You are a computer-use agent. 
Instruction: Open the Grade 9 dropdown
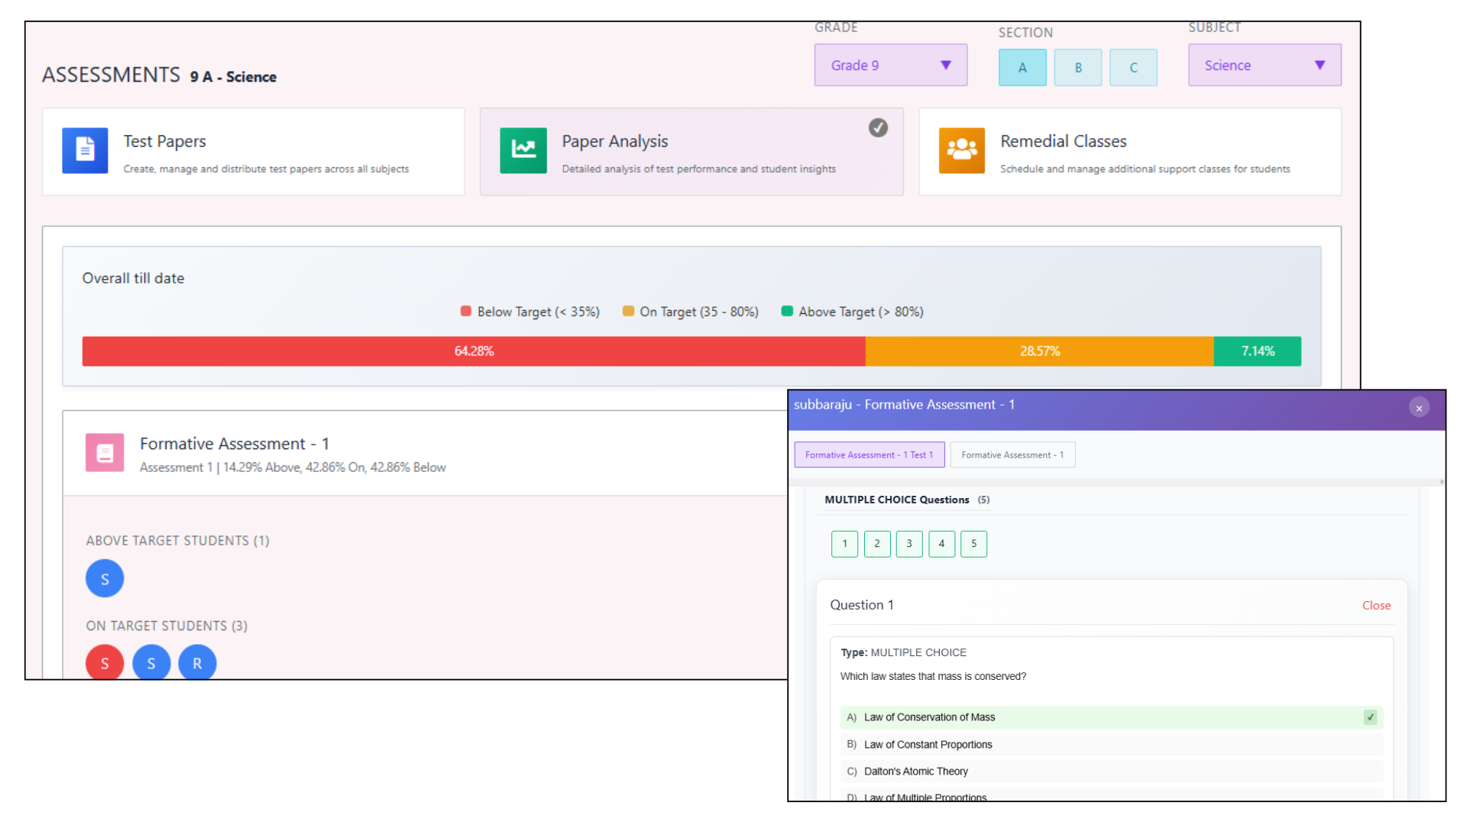pyautogui.click(x=890, y=65)
